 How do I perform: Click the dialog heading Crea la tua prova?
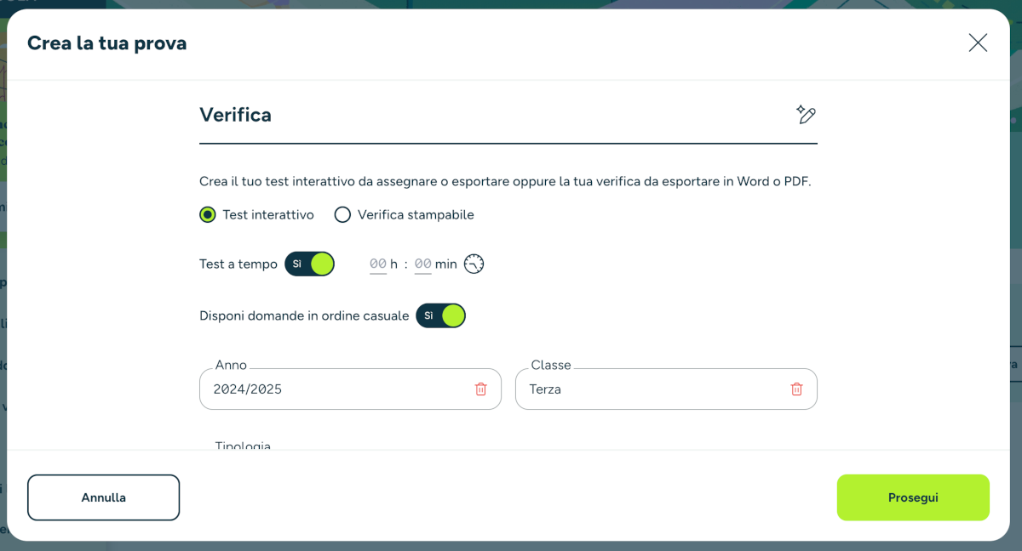(106, 43)
